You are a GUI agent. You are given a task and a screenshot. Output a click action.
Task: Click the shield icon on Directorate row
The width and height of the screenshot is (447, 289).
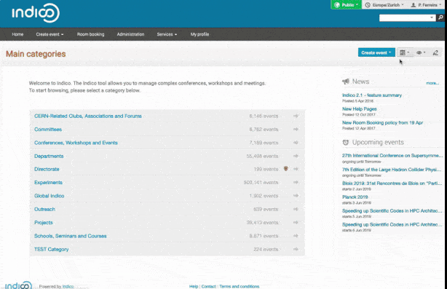(x=286, y=169)
